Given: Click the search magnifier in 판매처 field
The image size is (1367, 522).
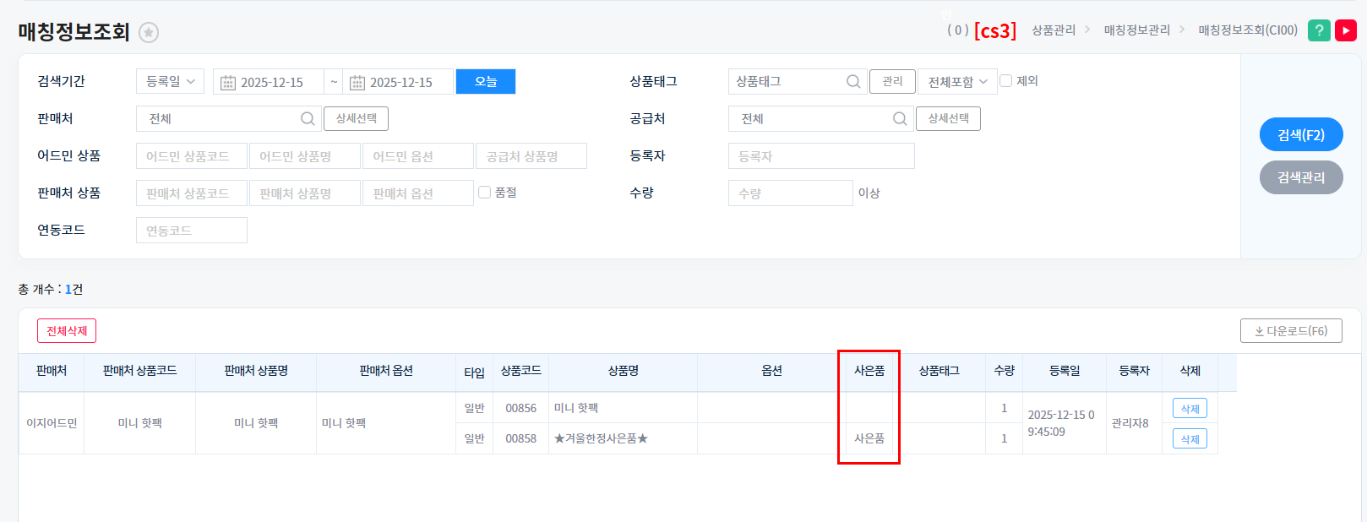Looking at the screenshot, I should tap(308, 119).
